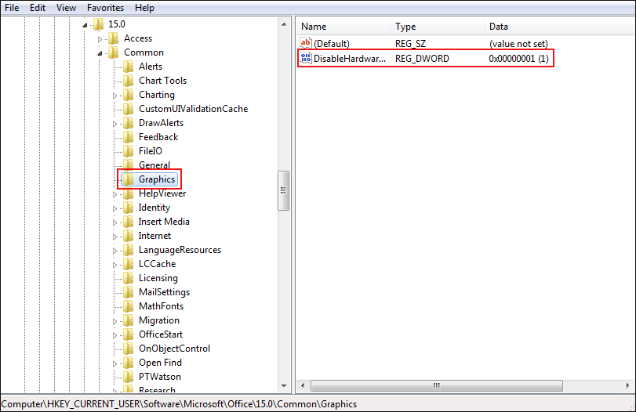Collapse the 15.0 key
Image resolution: width=636 pixels, height=412 pixels.
(x=85, y=25)
